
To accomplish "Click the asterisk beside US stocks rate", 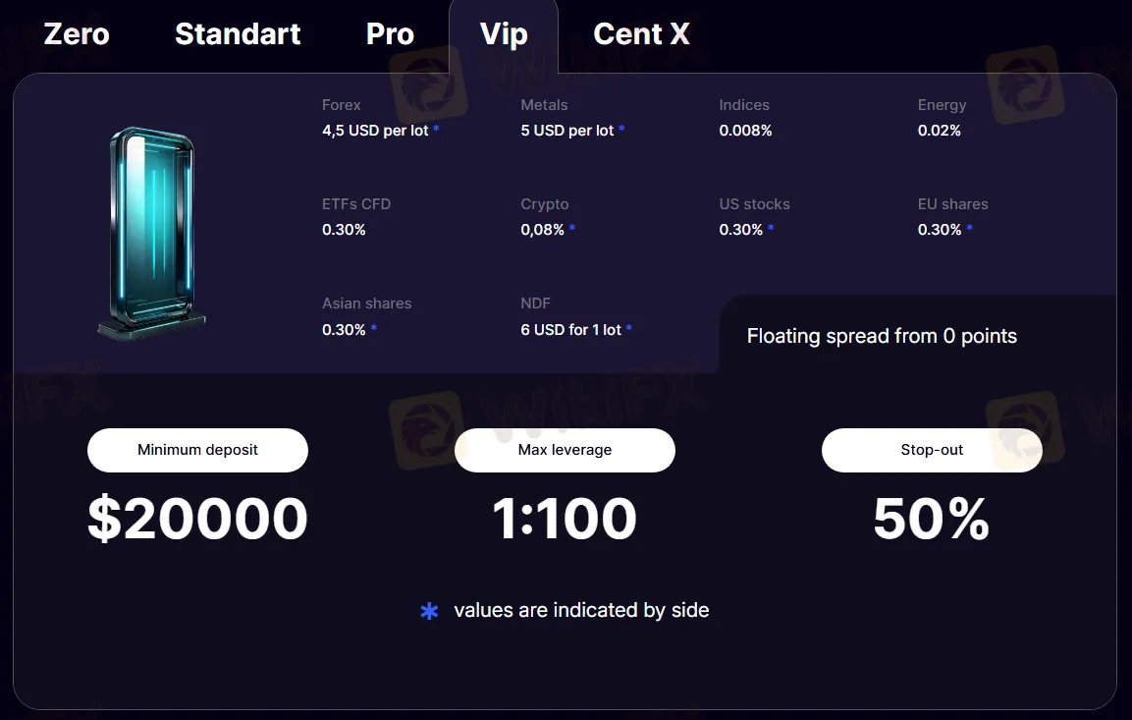I will (x=771, y=229).
